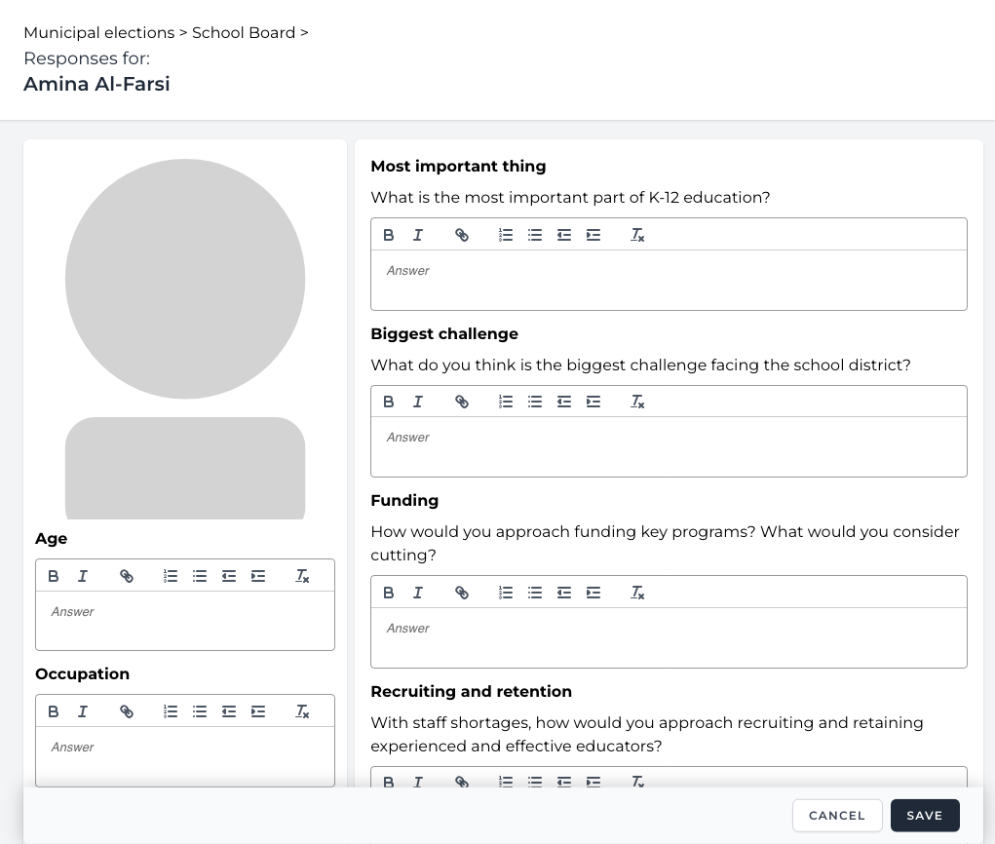This screenshot has height=844, width=995.
Task: Insert link in Funding answer toolbar
Action: [462, 593]
